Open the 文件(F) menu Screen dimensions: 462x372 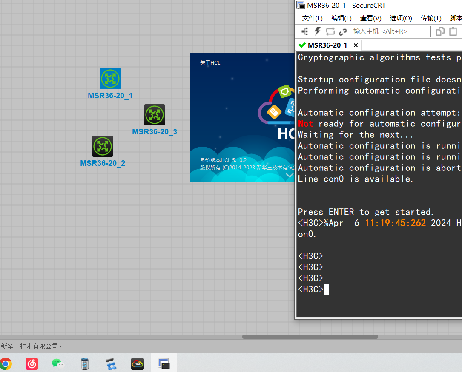click(312, 18)
